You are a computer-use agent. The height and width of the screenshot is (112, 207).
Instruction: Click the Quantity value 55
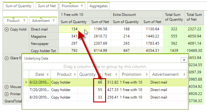pyautogui.click(x=90, y=90)
